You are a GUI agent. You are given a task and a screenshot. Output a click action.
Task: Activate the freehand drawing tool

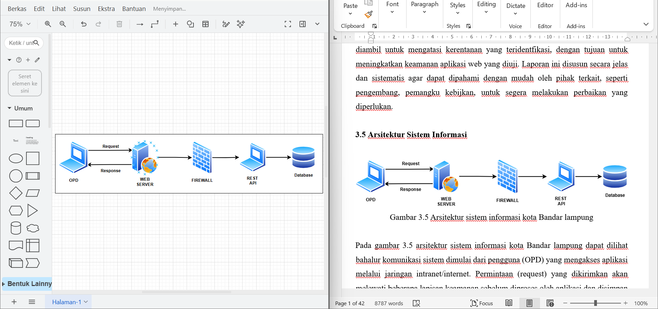pyautogui.click(x=226, y=24)
